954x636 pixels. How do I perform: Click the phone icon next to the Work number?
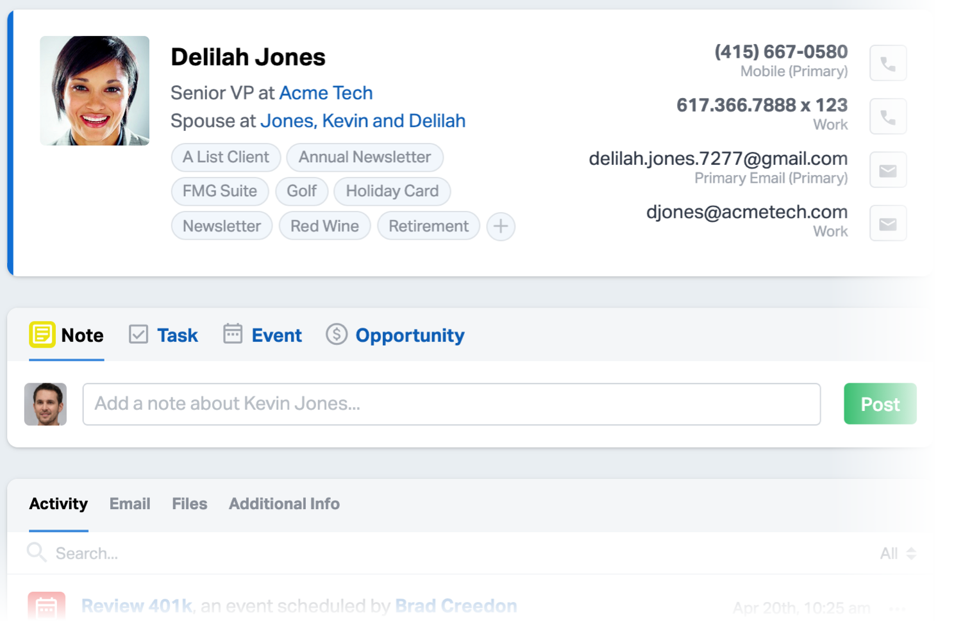coord(887,116)
